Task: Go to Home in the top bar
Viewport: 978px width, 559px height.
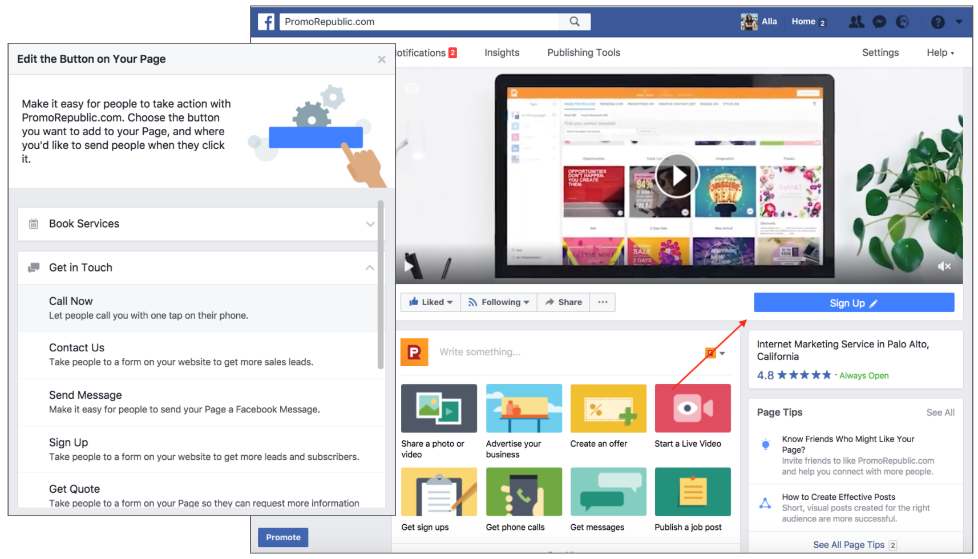Action: (803, 22)
